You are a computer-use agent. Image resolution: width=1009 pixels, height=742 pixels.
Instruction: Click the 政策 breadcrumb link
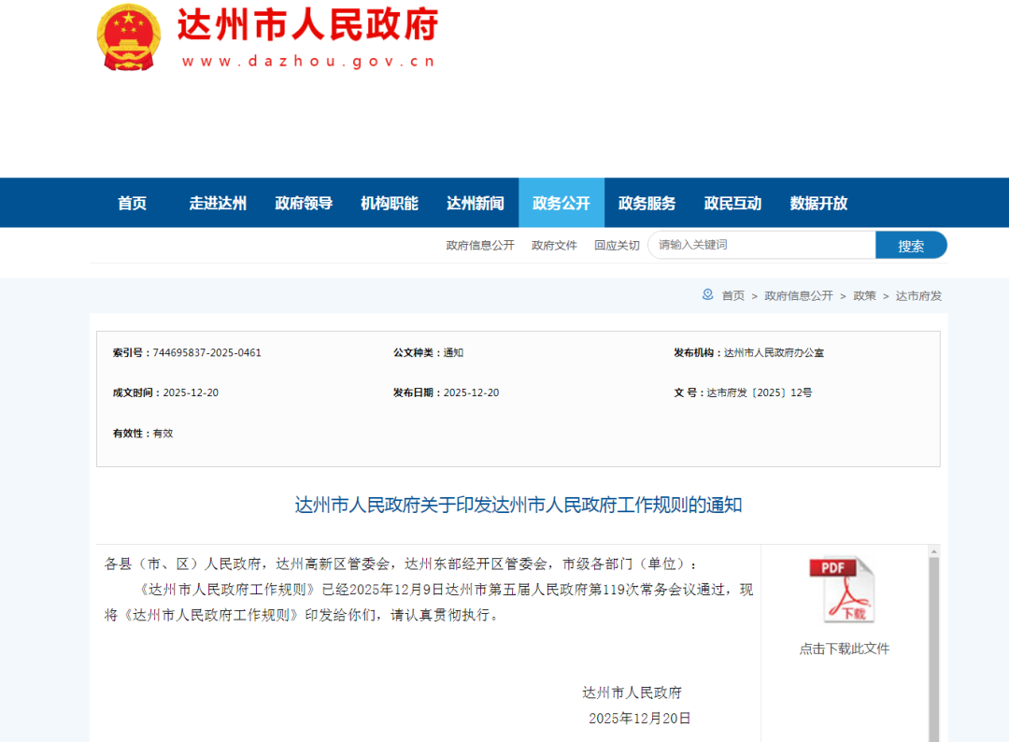point(864,295)
